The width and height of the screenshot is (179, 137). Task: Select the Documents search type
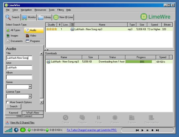pos(14,41)
